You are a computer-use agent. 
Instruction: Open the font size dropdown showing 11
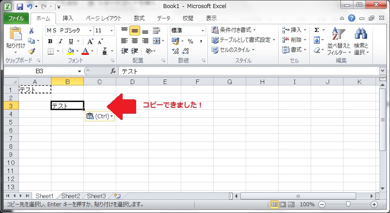point(112,31)
